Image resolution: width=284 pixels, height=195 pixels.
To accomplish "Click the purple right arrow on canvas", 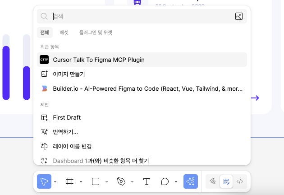I will click(255, 98).
